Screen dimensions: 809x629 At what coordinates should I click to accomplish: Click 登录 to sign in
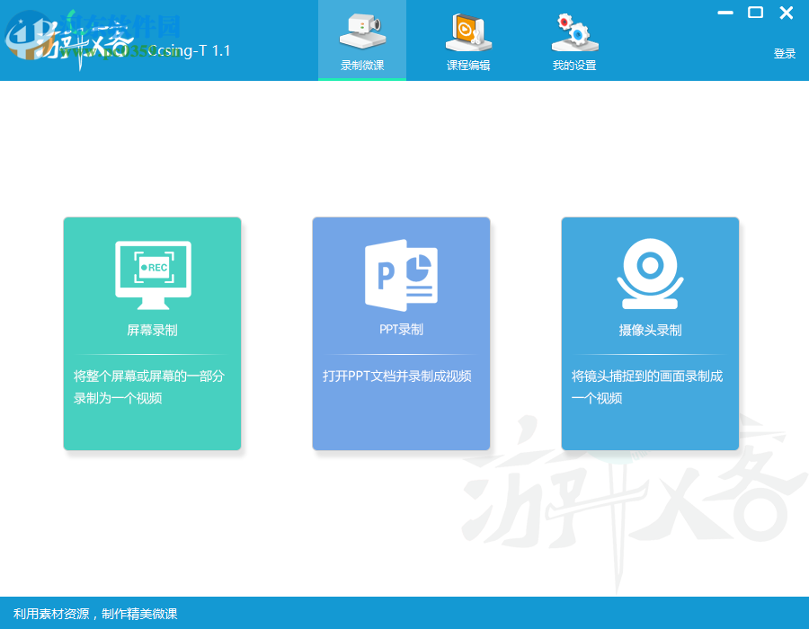[784, 52]
